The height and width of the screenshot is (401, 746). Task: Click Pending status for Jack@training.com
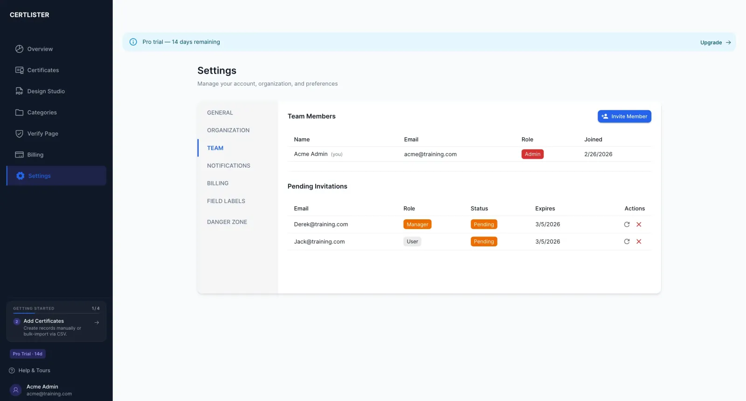click(484, 242)
